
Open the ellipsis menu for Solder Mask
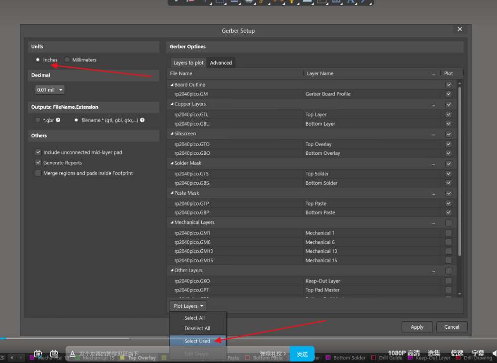(433, 164)
